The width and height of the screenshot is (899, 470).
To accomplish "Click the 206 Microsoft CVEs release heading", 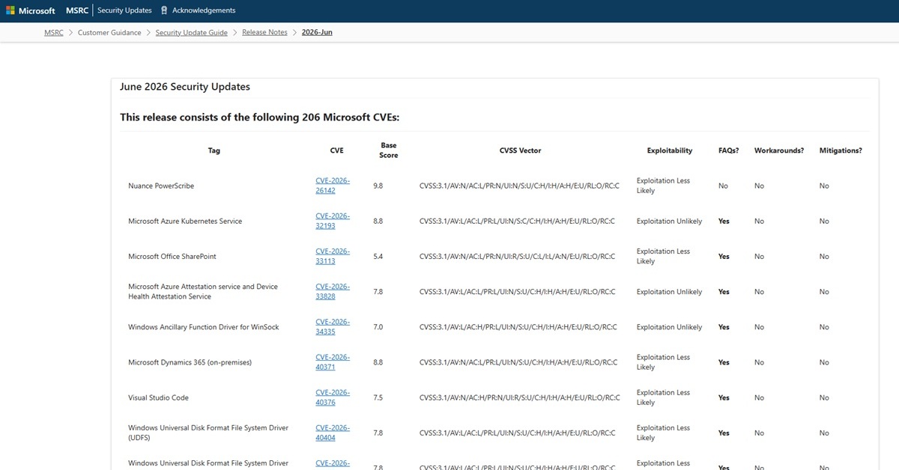I will pyautogui.click(x=260, y=117).
